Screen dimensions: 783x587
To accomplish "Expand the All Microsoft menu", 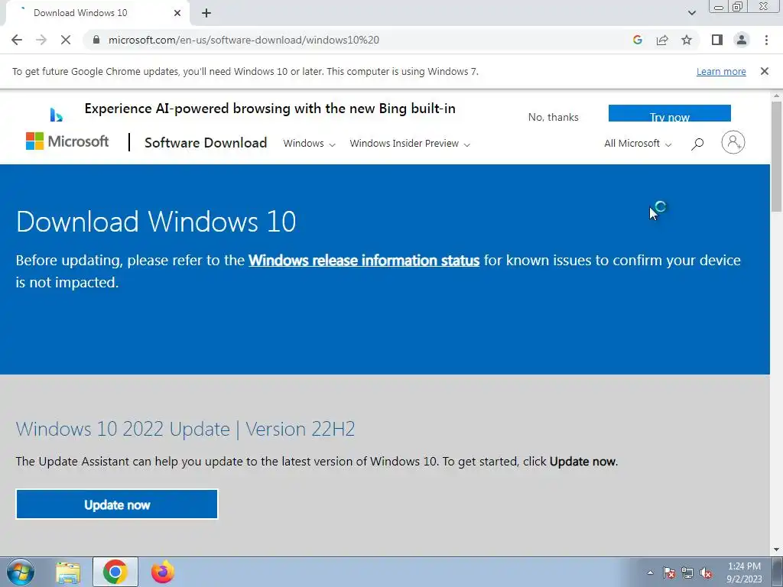I will point(638,143).
